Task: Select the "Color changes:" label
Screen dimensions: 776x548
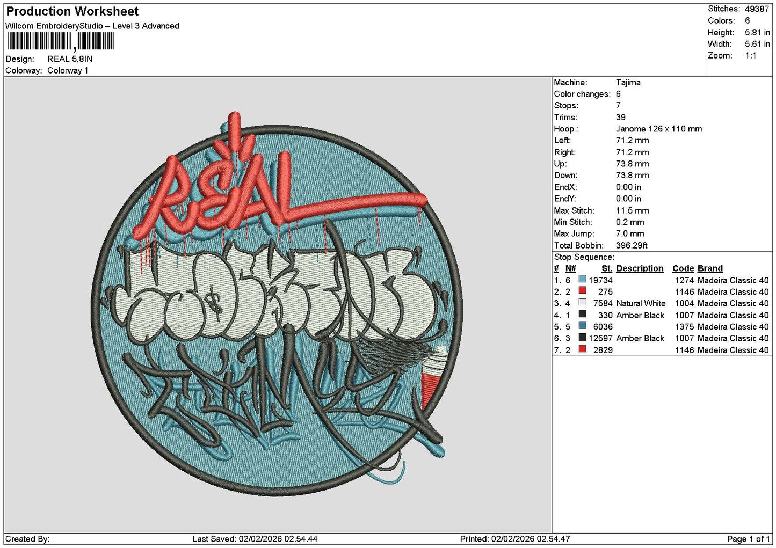Action: pos(582,94)
